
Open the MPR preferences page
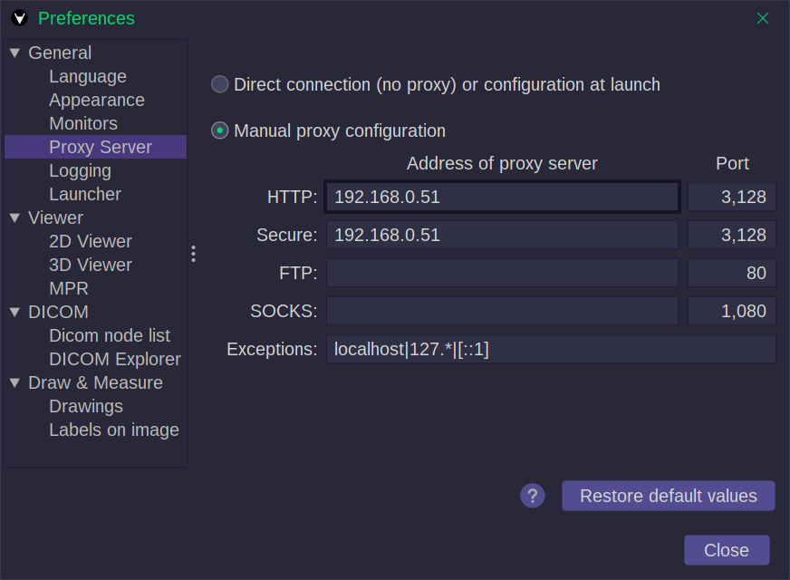point(69,288)
